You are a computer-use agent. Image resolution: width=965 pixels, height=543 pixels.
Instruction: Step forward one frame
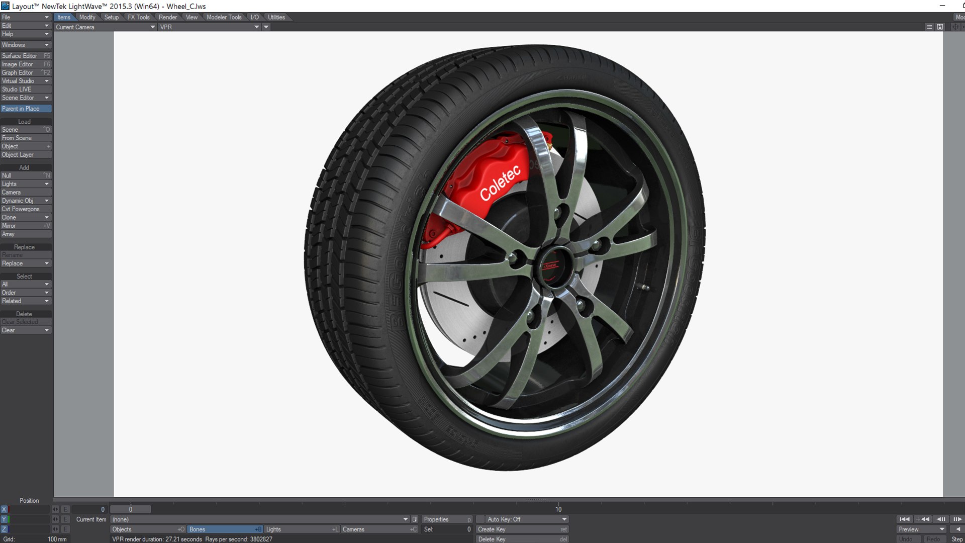[x=957, y=519]
